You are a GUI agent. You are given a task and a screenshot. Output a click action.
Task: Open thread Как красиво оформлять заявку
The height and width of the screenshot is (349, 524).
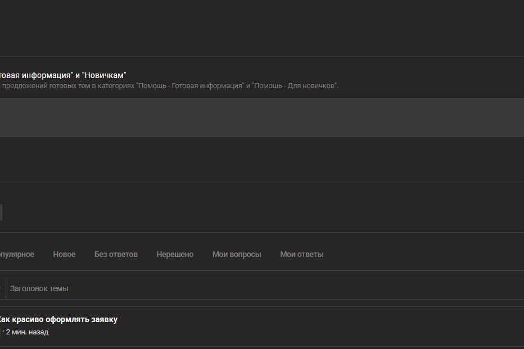[57, 319]
